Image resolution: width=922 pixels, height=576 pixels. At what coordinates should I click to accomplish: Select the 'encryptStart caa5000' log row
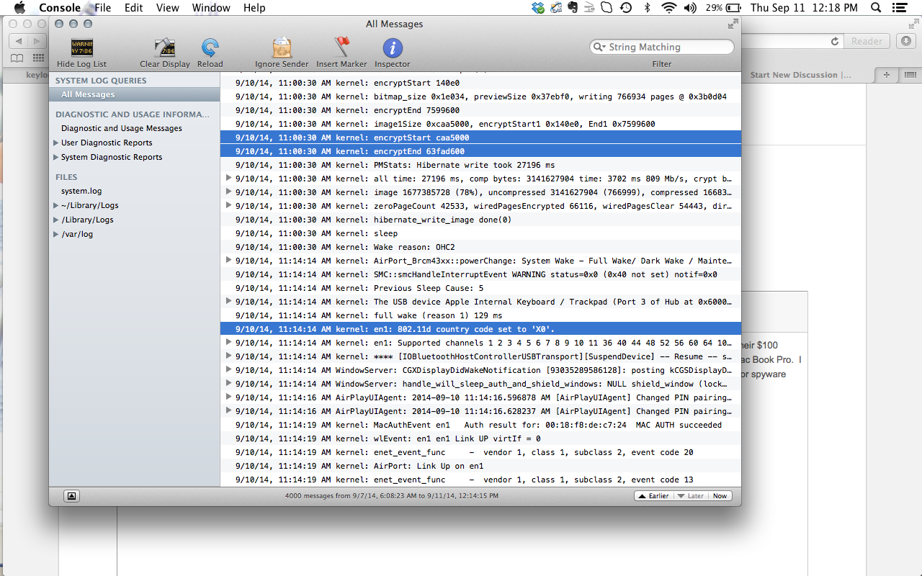pyautogui.click(x=480, y=138)
